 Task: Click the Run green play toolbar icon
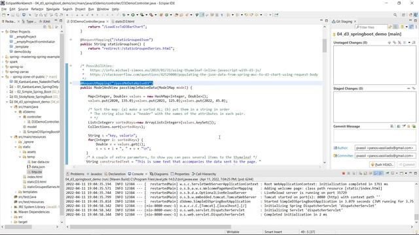[x=132, y=15]
